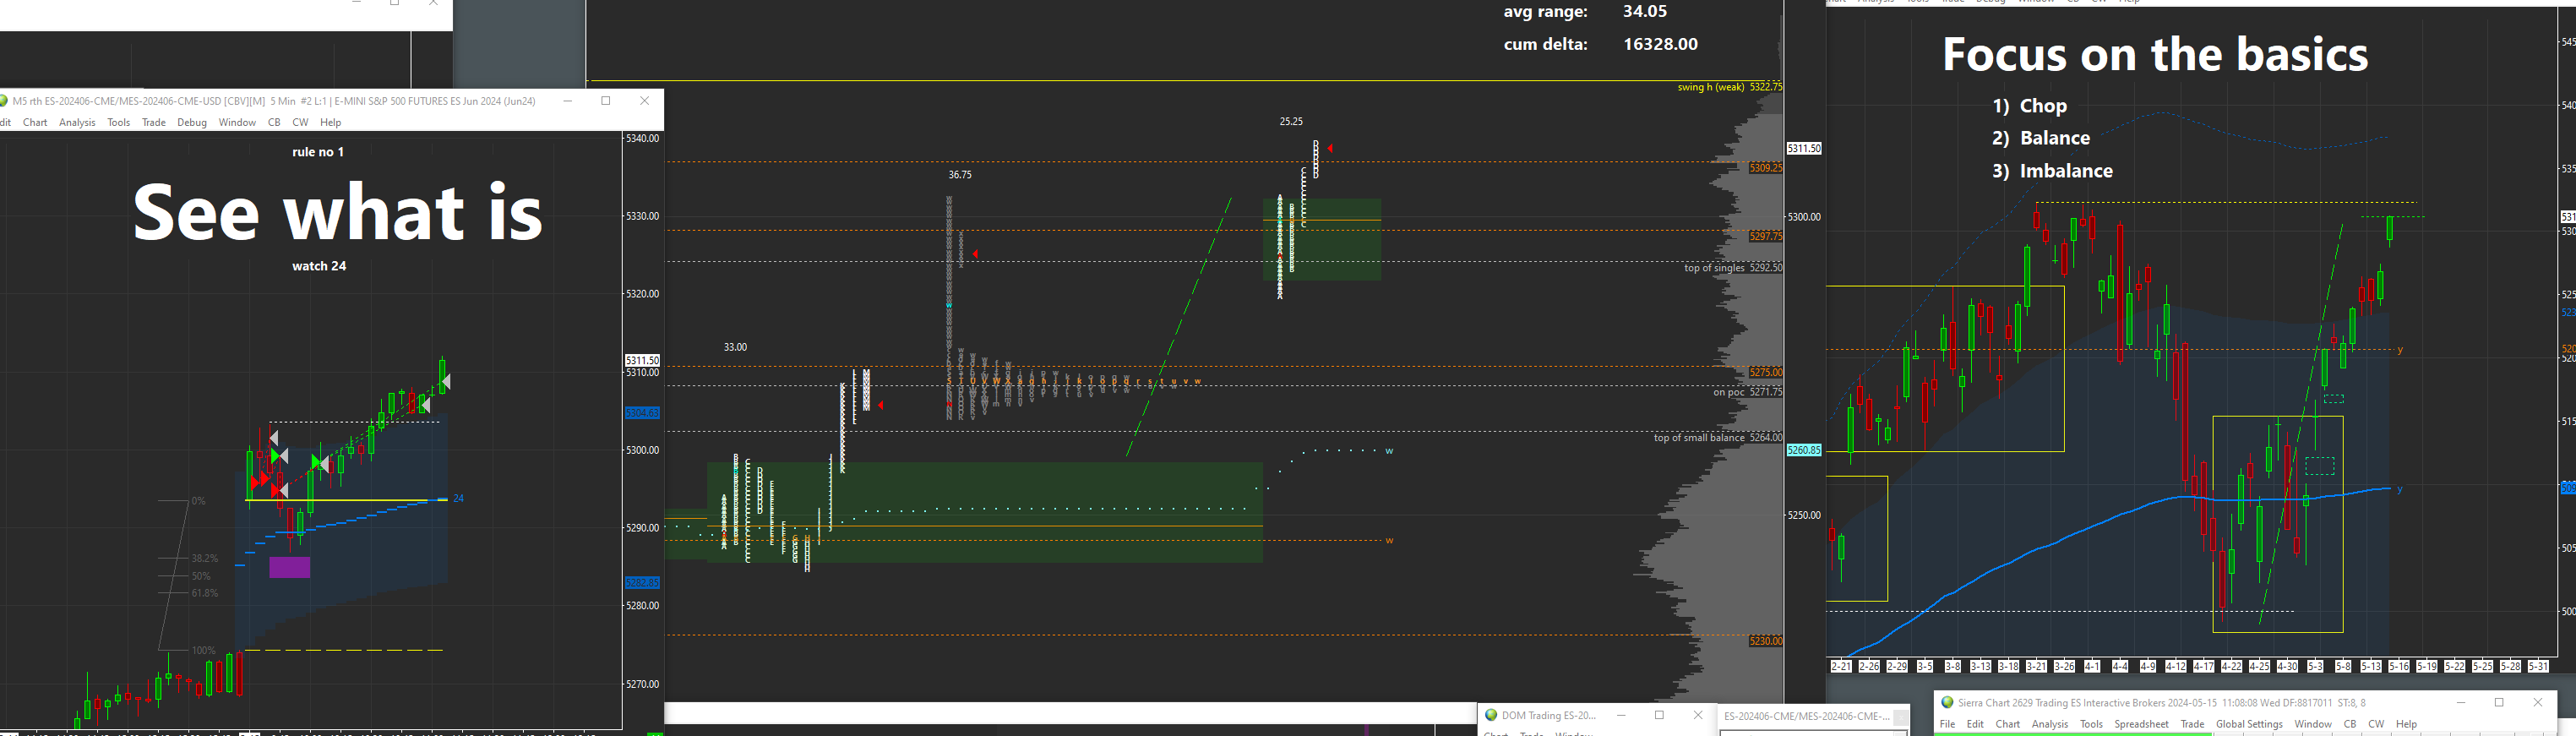Viewport: 2576px width, 736px height.
Task: Click the purple rectangle on M5 chart
Action: tap(290, 568)
